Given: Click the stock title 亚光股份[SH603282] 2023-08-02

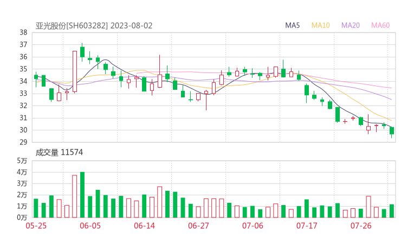Looking at the screenshot, I should click(94, 26).
